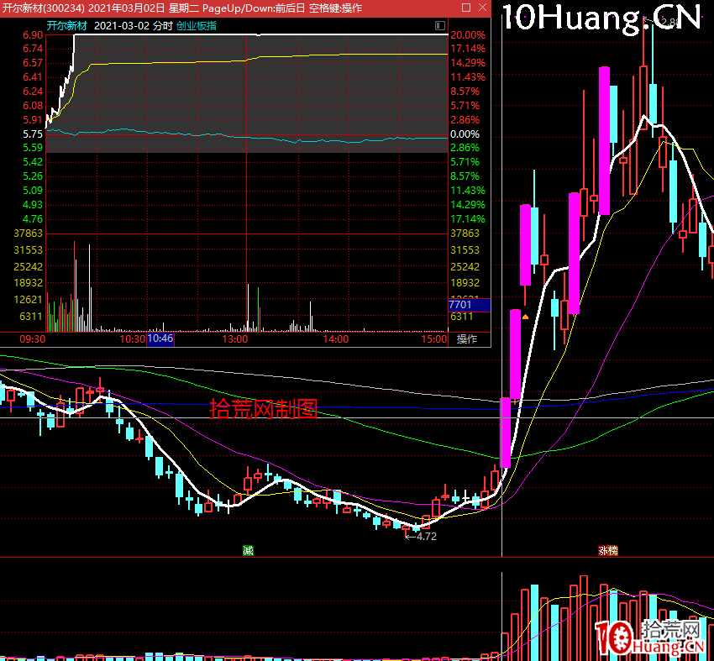Click the 14:00 time axis label
This screenshot has height=661, width=714.
336,339
